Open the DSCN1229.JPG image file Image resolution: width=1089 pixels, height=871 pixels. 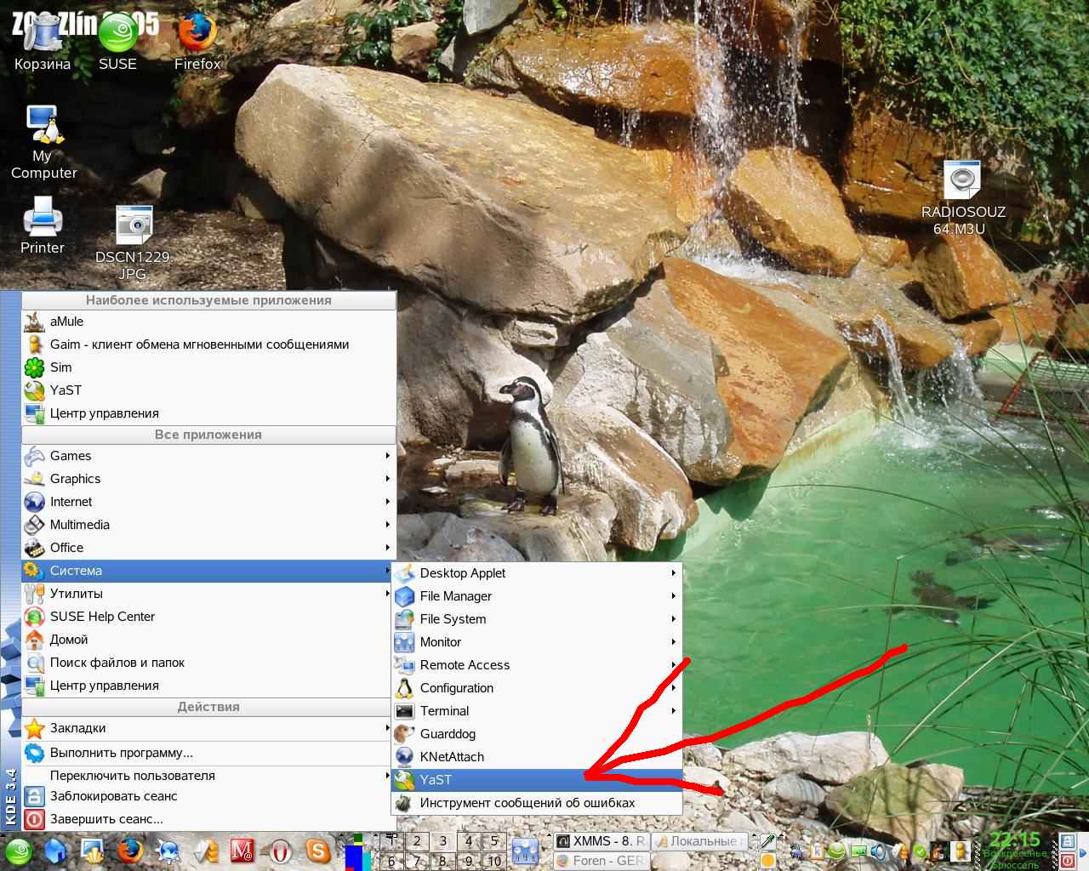point(133,243)
